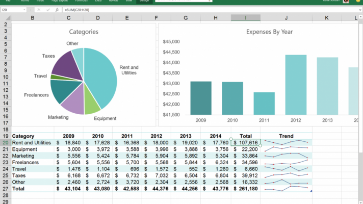Click the Categories chart title
This screenshot has height=204, width=363.
click(84, 32)
